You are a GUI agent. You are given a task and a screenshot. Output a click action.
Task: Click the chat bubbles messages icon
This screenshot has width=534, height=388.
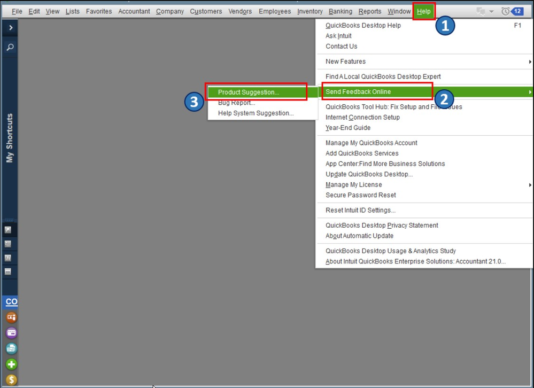pyautogui.click(x=481, y=11)
